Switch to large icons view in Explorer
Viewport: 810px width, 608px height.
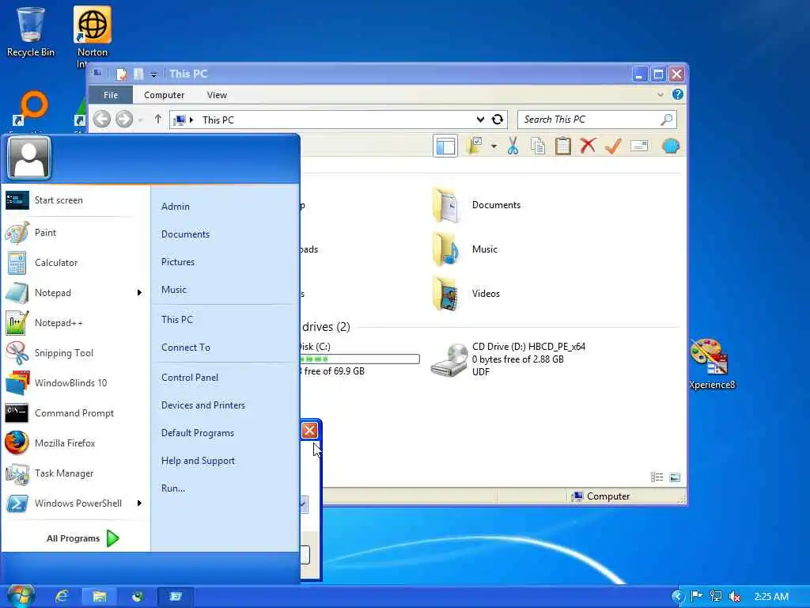tap(675, 477)
